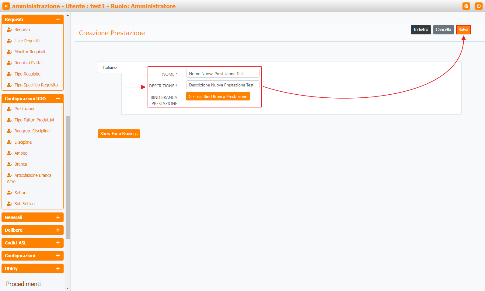
Task: Expand the Utility sidebar section
Action: pyautogui.click(x=58, y=268)
